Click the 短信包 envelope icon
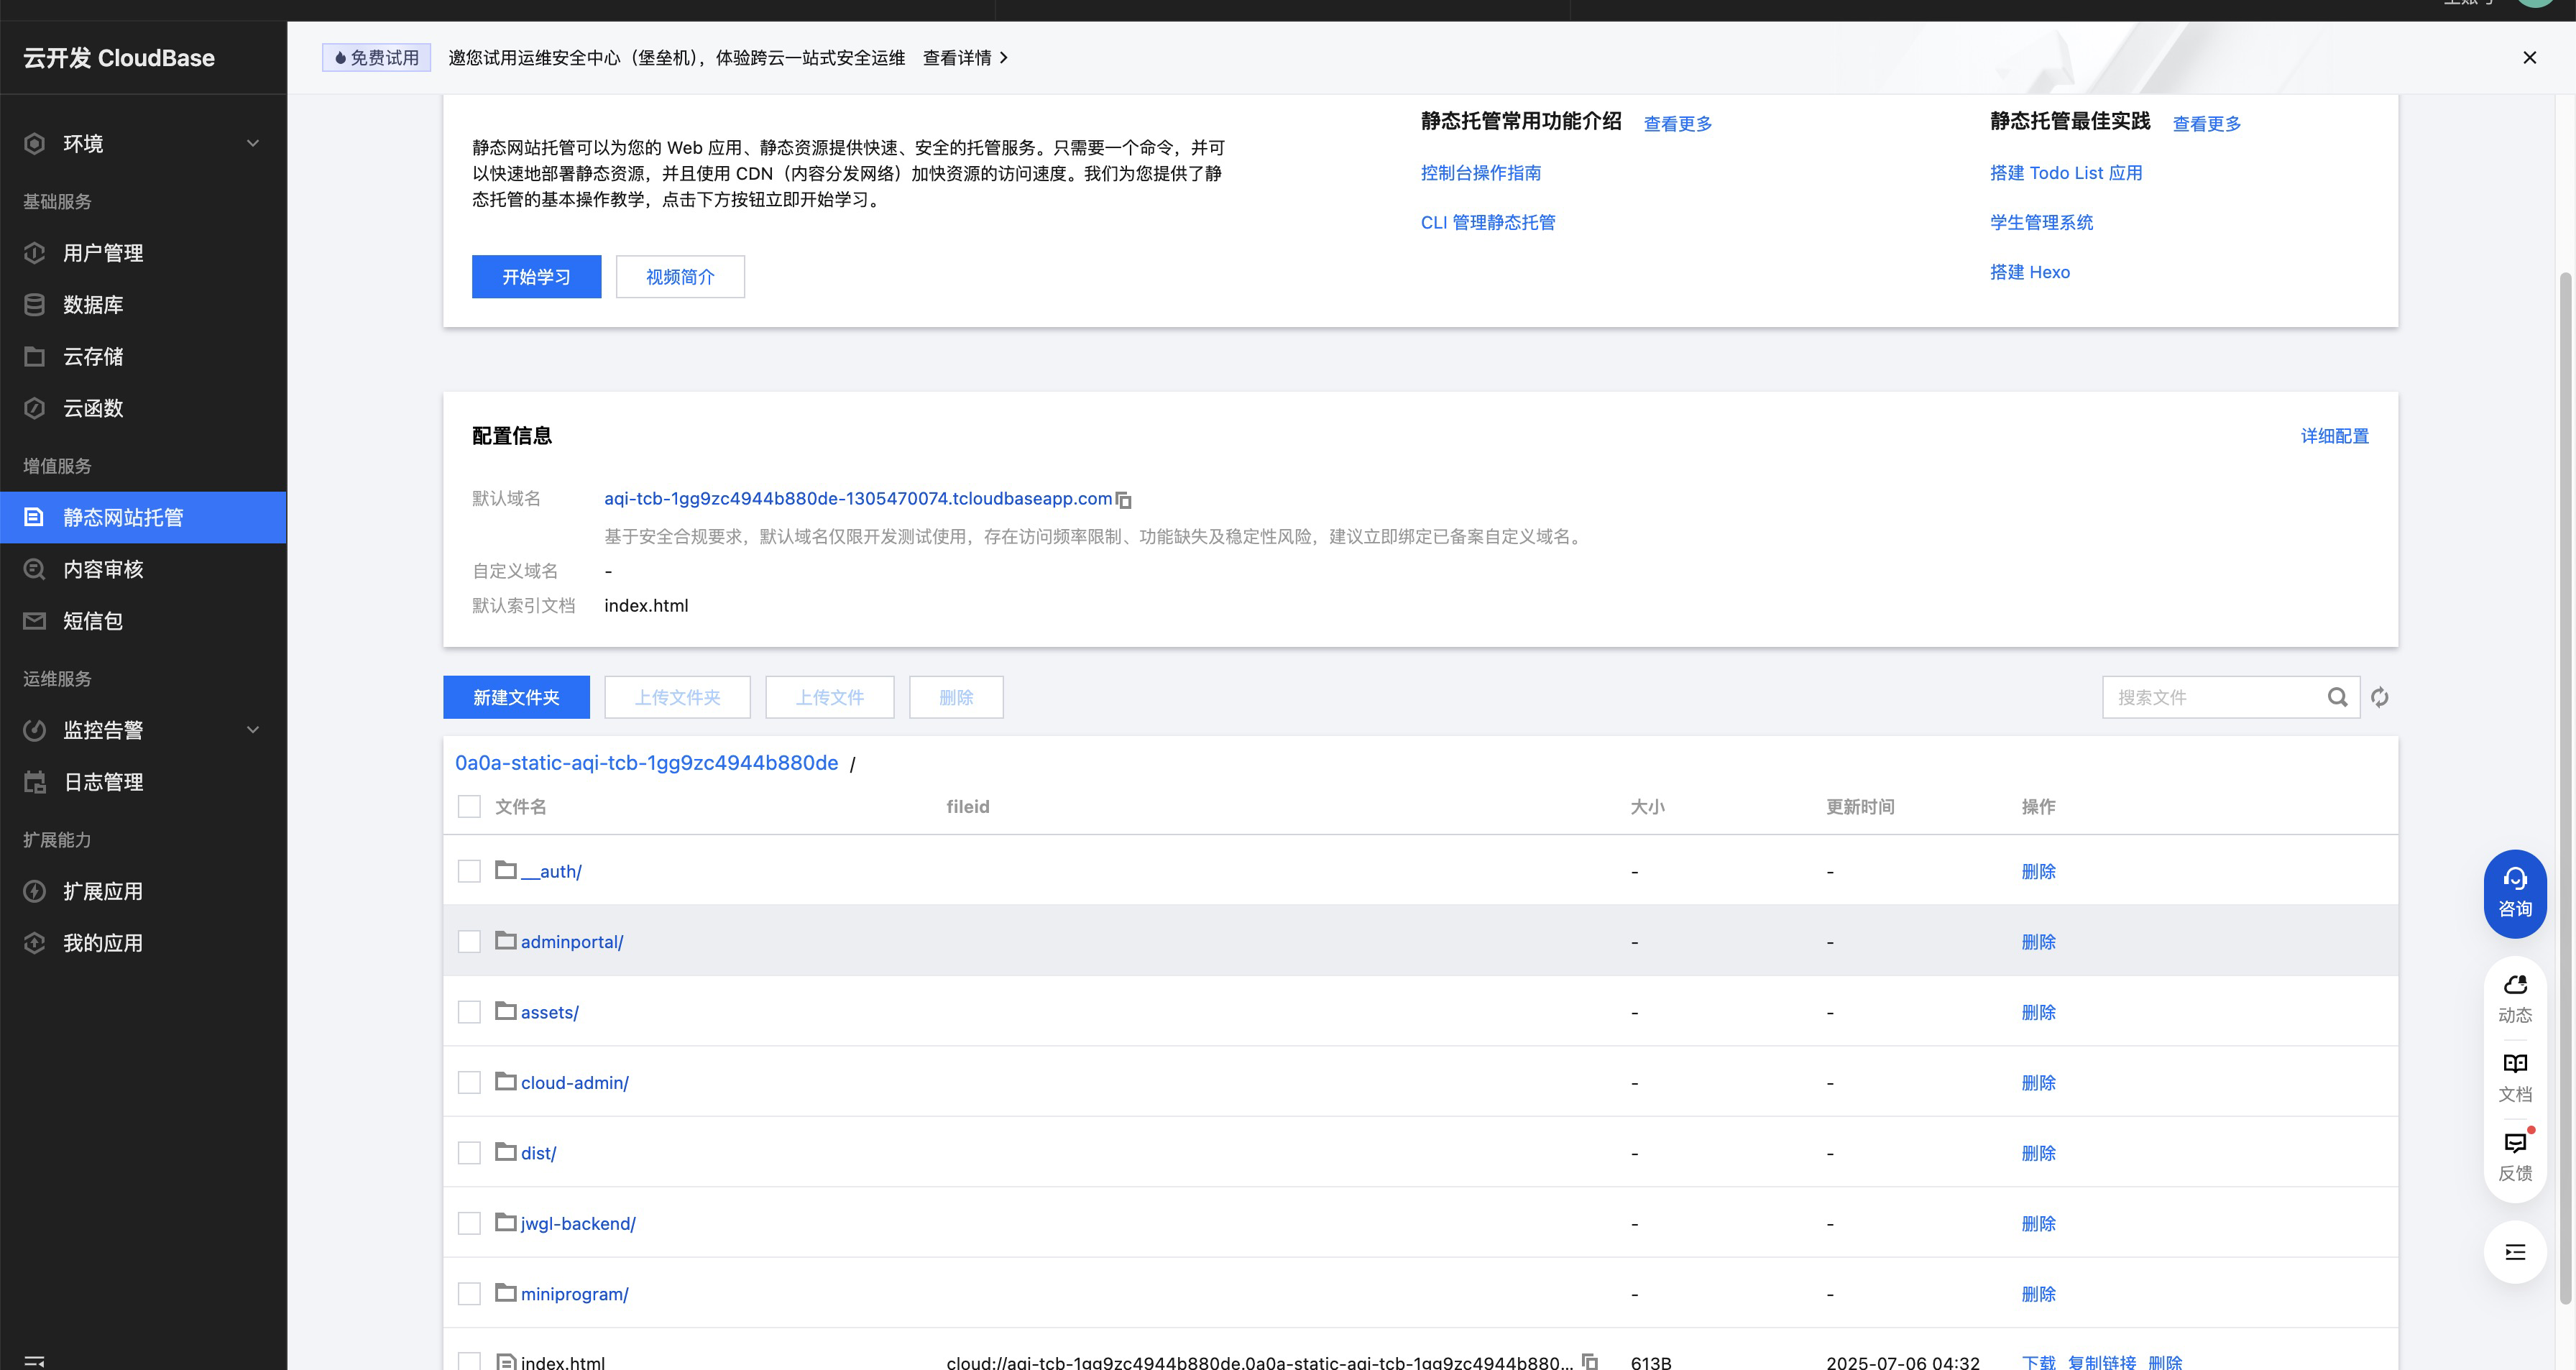The width and height of the screenshot is (2576, 1370). click(x=35, y=621)
